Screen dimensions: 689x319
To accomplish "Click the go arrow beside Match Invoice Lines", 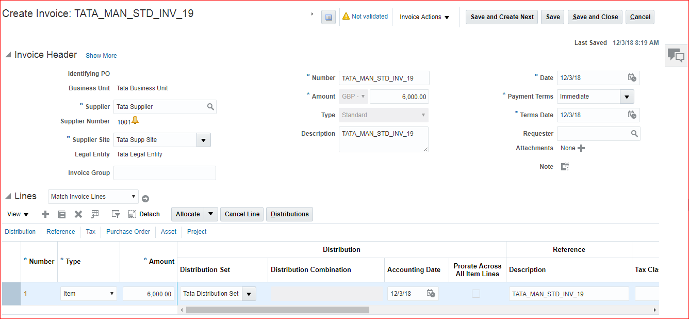I will click(145, 199).
